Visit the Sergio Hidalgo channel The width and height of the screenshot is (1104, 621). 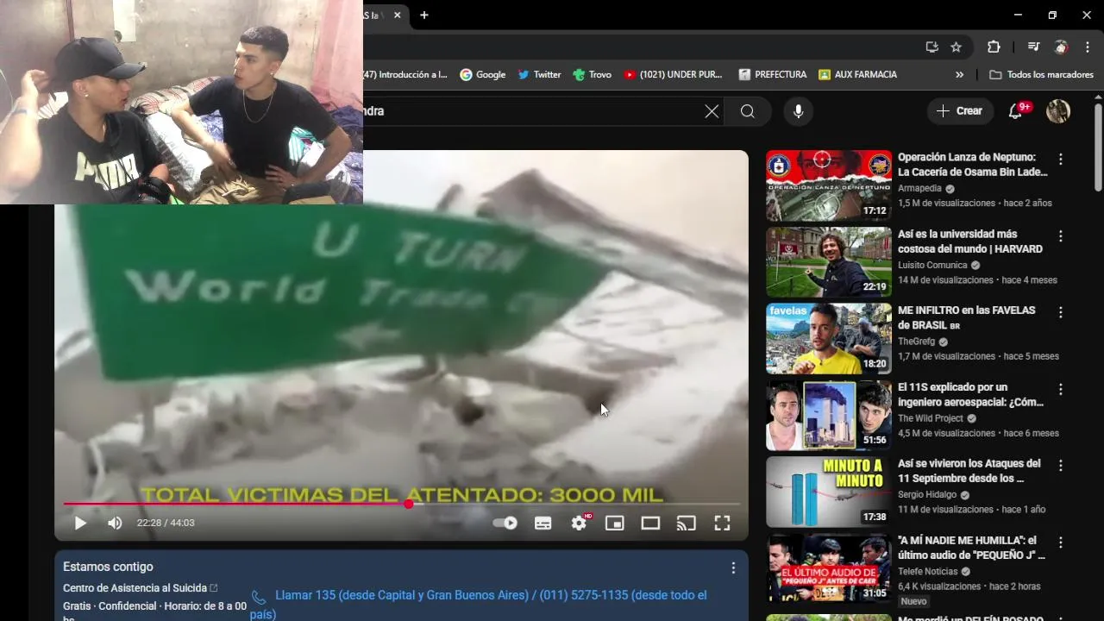pos(927,494)
